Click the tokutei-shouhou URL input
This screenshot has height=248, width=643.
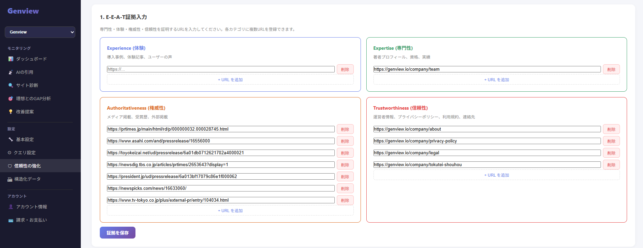487,165
